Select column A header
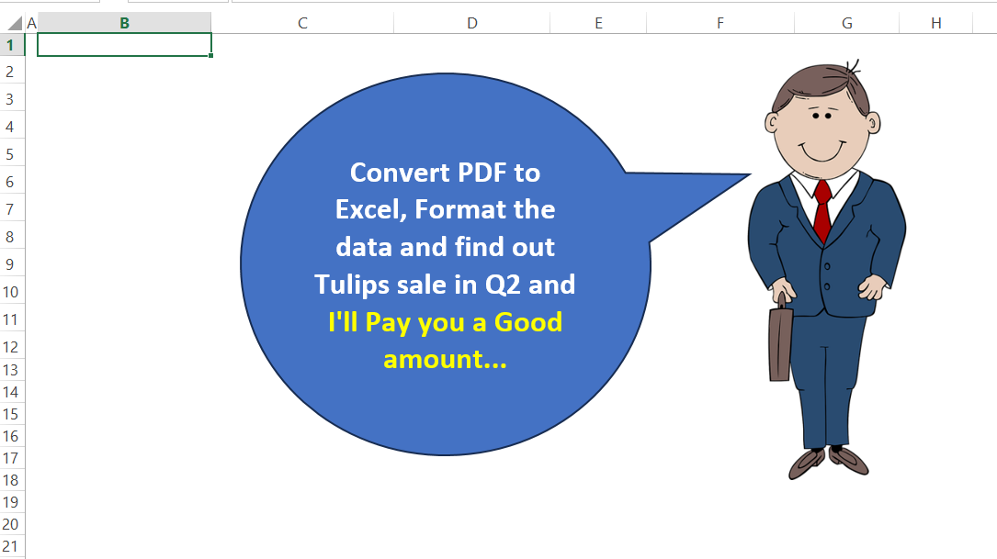Image resolution: width=997 pixels, height=559 pixels. 31,23
